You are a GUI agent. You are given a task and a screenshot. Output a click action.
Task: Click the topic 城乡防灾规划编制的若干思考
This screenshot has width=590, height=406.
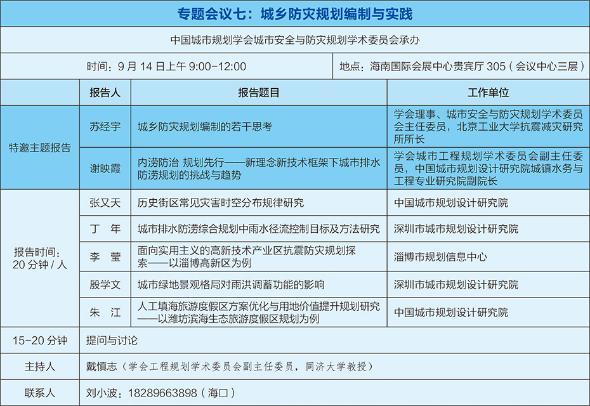click(x=205, y=126)
